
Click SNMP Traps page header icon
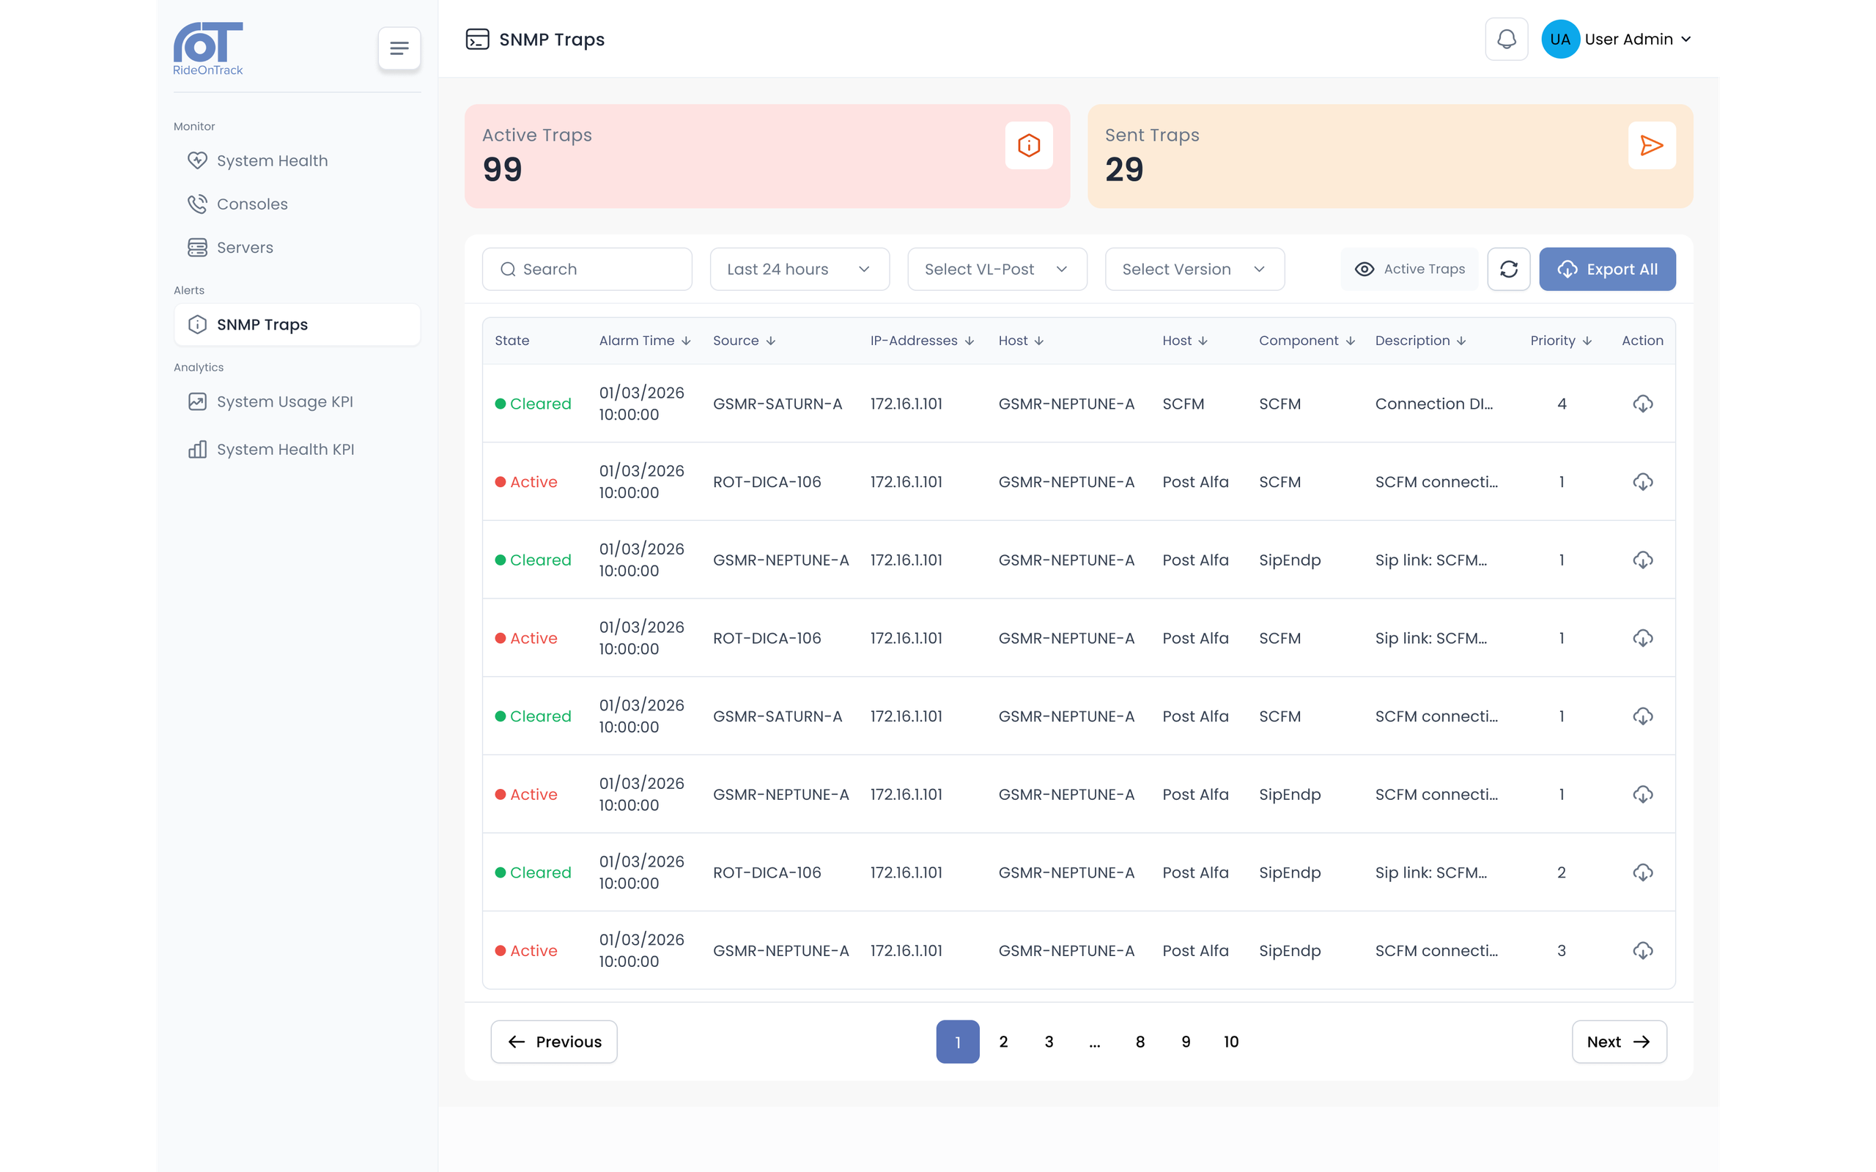[x=478, y=39]
